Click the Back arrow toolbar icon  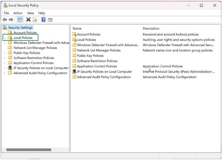click(x=5, y=20)
